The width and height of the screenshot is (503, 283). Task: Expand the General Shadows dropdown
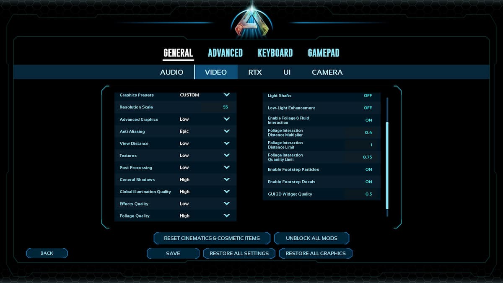(x=226, y=179)
